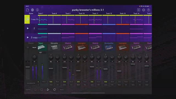
Task: Launch scene 2 with its play arrow
Action: (x=28, y=28)
